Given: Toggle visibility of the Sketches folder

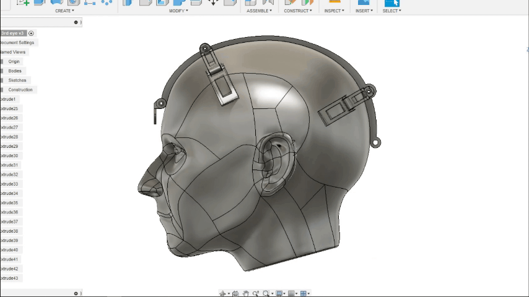Looking at the screenshot, I should pos(2,80).
